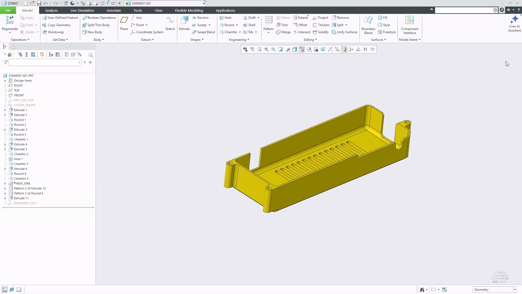
Task: Click the Freestyle surface tool
Action: click(x=387, y=32)
